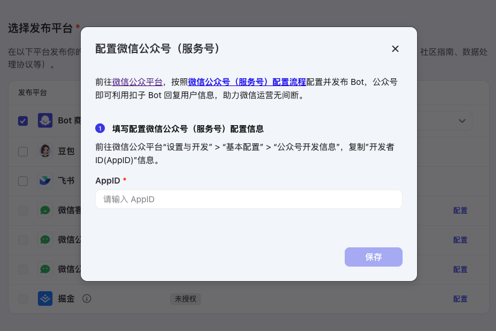The height and width of the screenshot is (331, 496).
Task: Click the 豆包 avatar icon
Action: coord(45,151)
